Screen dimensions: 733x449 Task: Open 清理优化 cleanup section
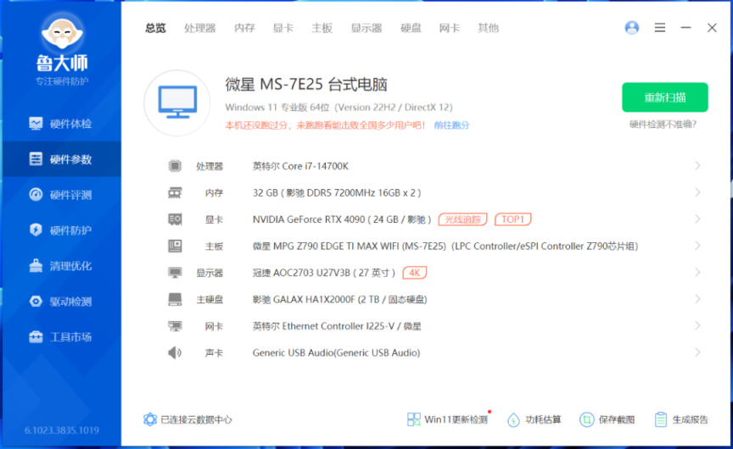pos(61,265)
